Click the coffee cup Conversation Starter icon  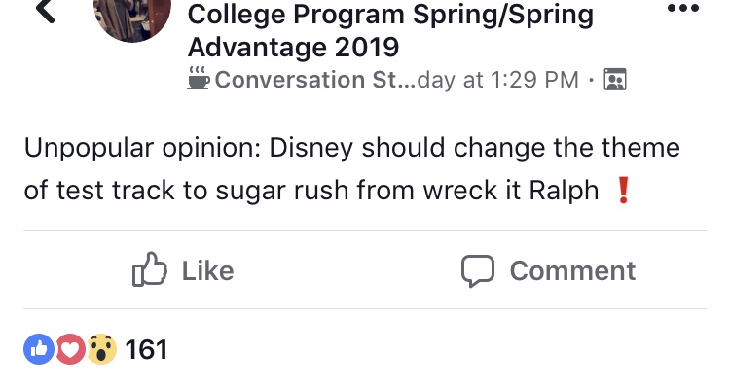pos(198,79)
